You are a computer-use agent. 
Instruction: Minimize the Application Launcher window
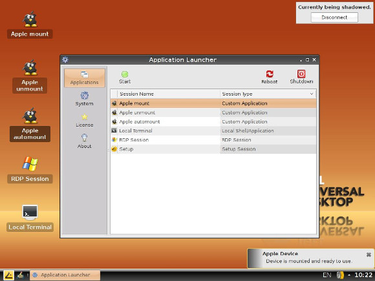(301, 60)
